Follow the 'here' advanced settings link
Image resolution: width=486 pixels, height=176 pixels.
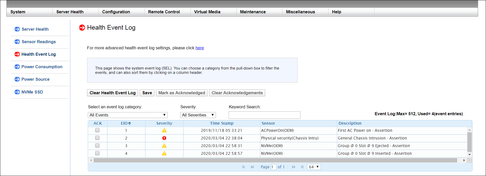point(200,48)
